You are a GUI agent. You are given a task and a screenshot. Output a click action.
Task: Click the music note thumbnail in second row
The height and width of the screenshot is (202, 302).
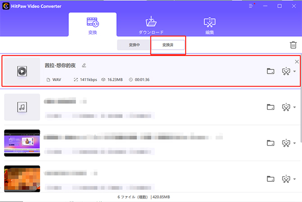[x=22, y=107]
